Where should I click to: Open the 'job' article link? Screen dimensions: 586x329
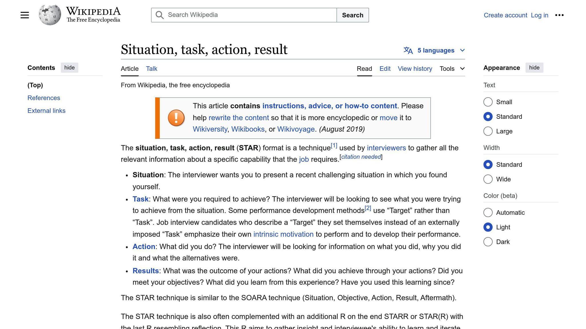coord(304,159)
